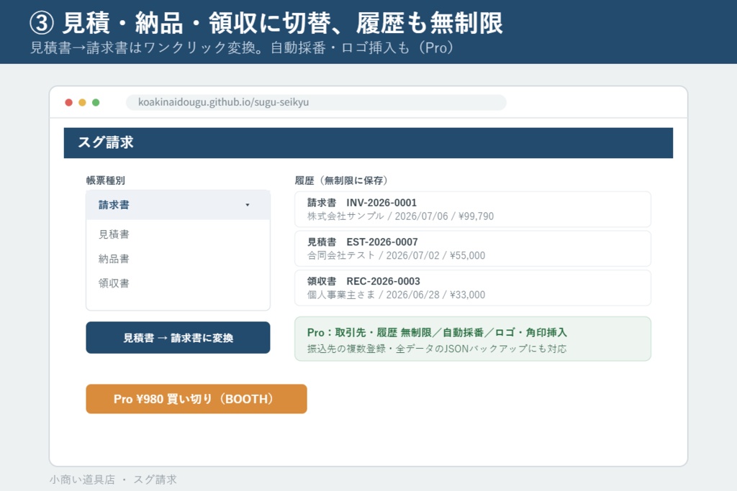Click the スグ請求 header title
The height and width of the screenshot is (491, 737).
(106, 142)
